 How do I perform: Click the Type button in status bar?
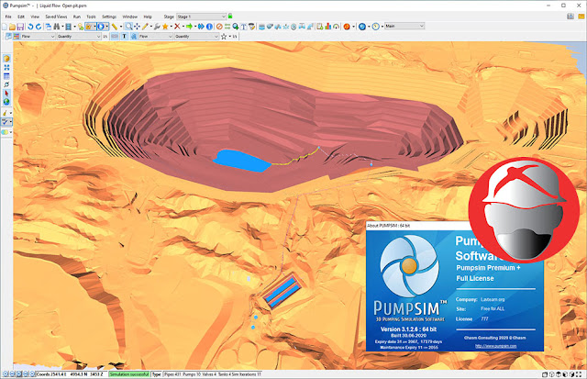point(157,374)
